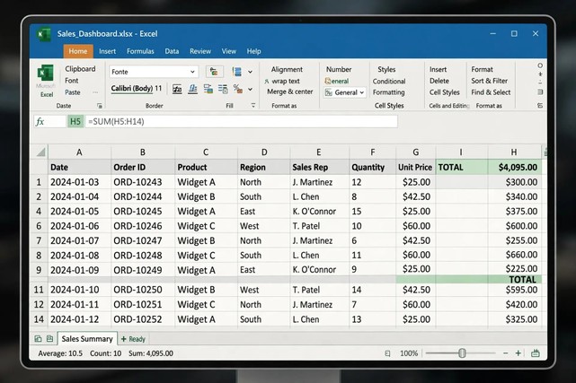Click the Sort & Filter button
The width and height of the screenshot is (576, 383).
click(490, 81)
